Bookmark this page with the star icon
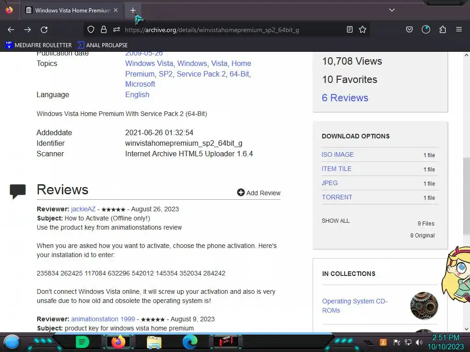Image resolution: width=470 pixels, height=352 pixels. [363, 30]
